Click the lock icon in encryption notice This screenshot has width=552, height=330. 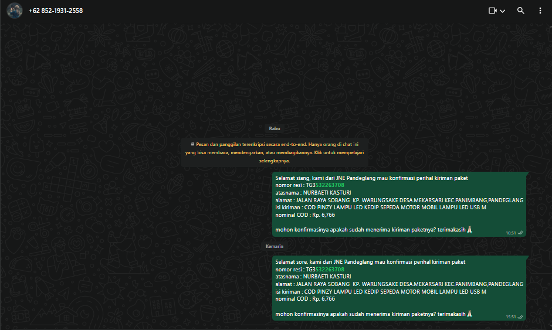coord(192,144)
